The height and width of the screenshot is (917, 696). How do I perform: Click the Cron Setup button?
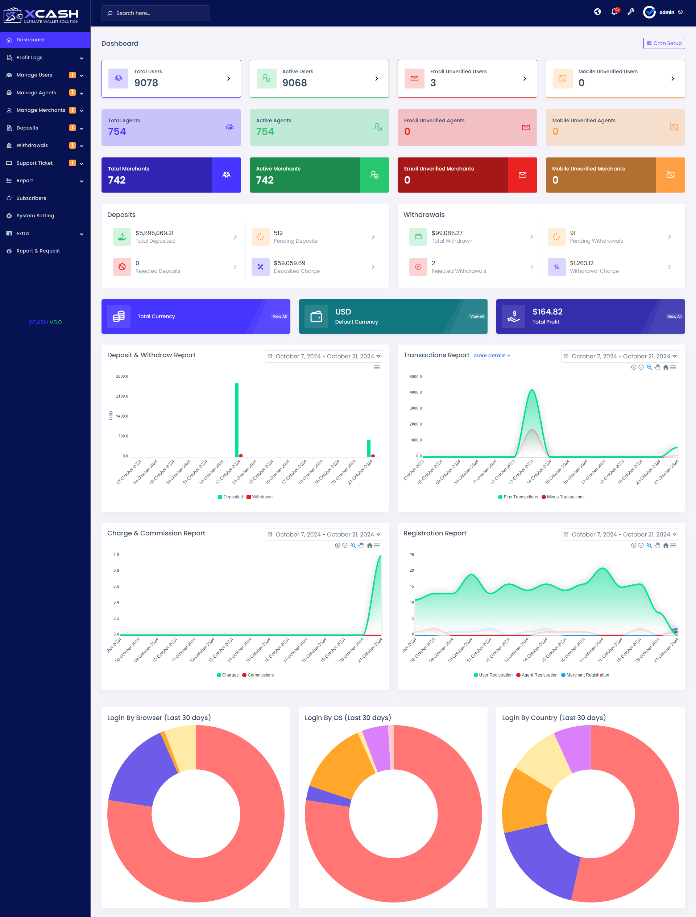coord(664,43)
